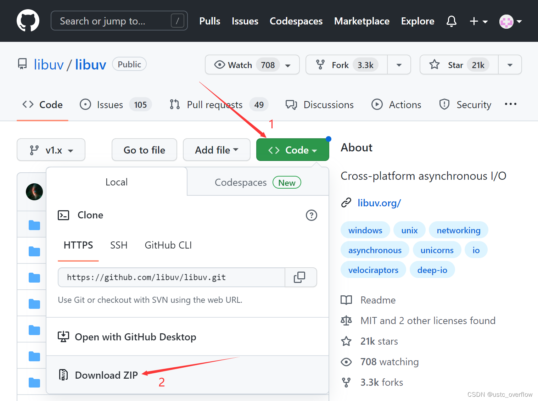Select the GitHub CLI clone option

(x=168, y=245)
